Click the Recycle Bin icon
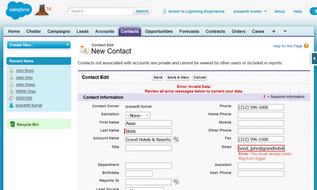 (x=12, y=124)
